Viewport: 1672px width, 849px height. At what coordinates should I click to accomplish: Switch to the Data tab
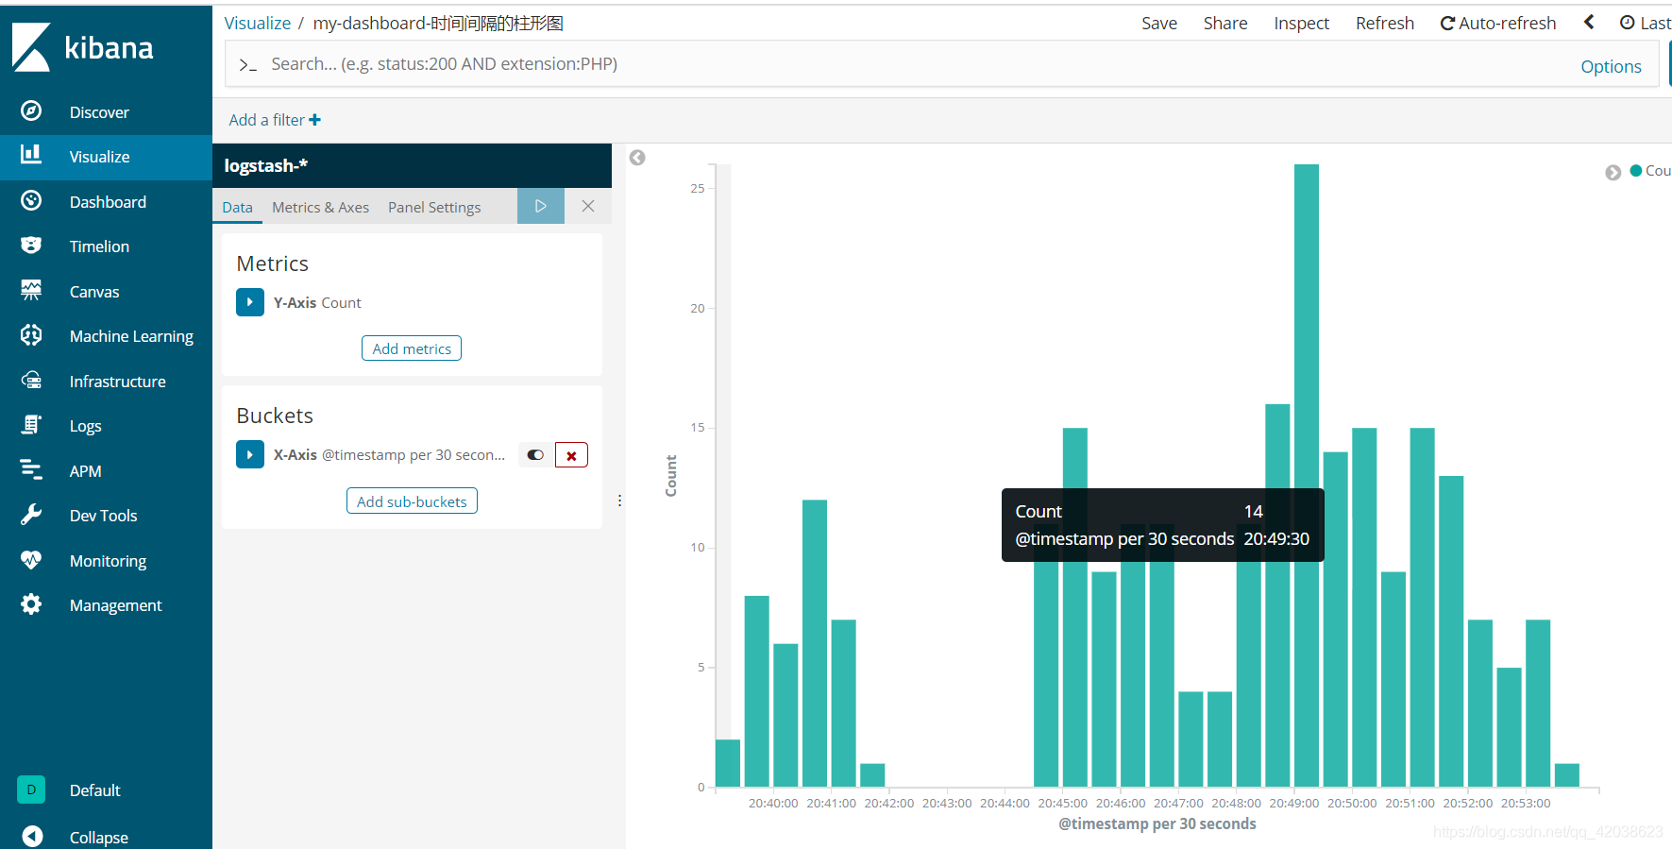237,207
